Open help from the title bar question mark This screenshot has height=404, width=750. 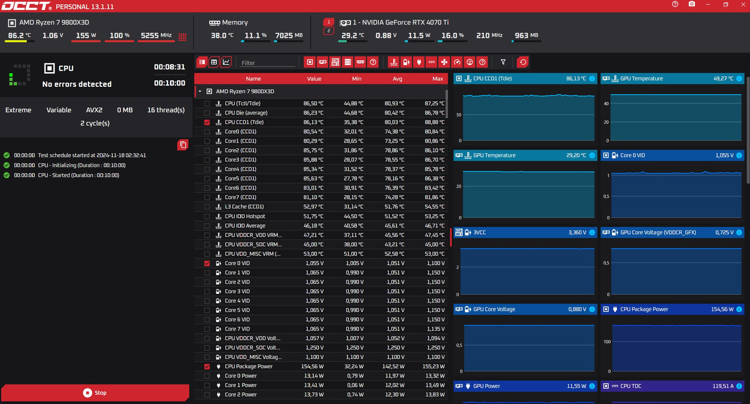pos(675,4)
